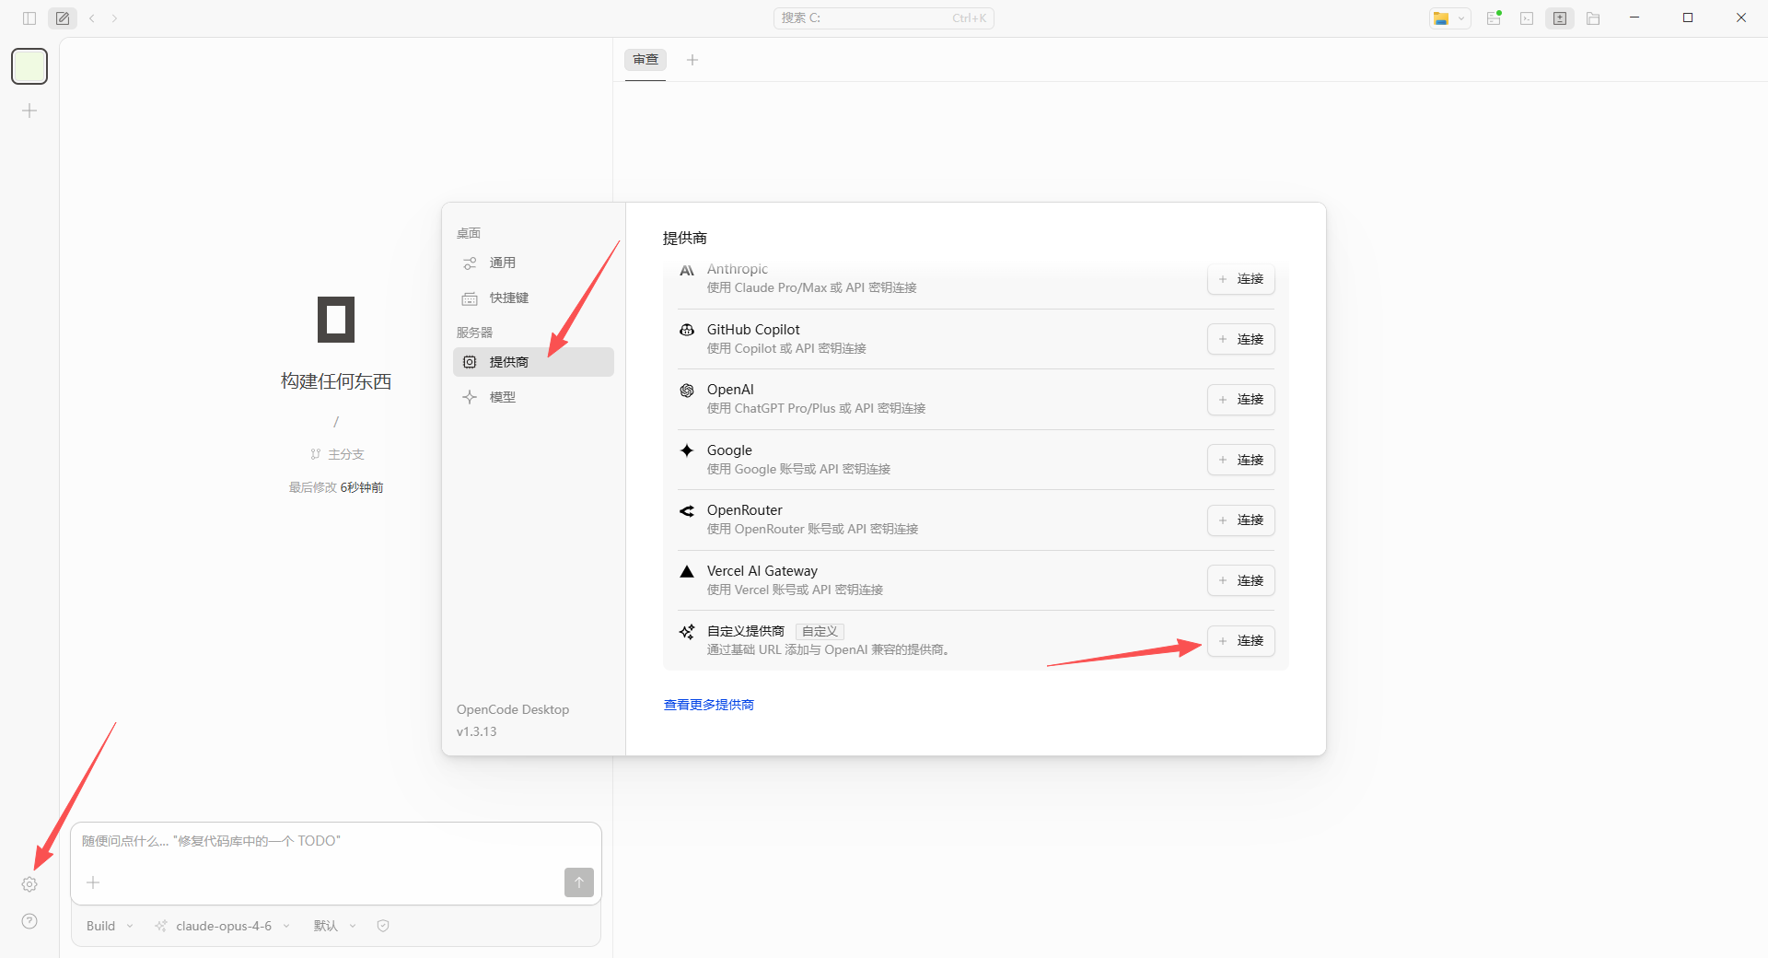Open 通用 settings section

503,263
